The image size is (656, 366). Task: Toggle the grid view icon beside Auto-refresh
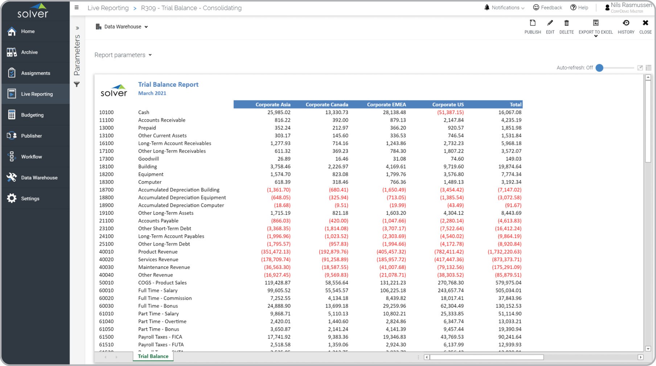(649, 68)
